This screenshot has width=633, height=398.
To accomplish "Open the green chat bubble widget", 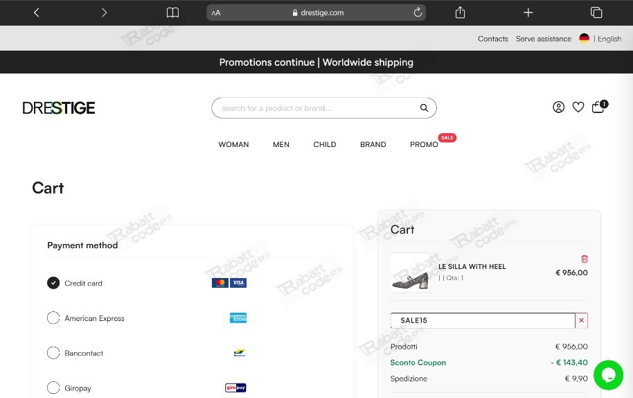I will click(x=608, y=375).
